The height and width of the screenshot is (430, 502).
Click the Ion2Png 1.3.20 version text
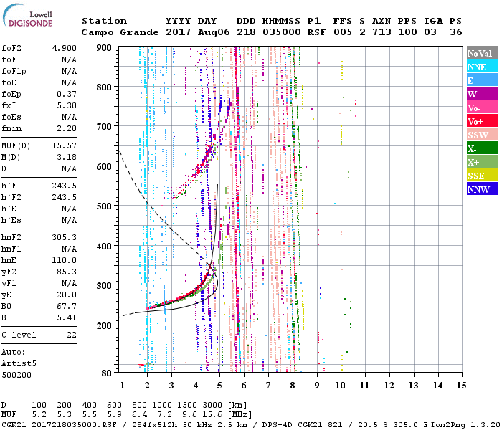click(x=465, y=424)
